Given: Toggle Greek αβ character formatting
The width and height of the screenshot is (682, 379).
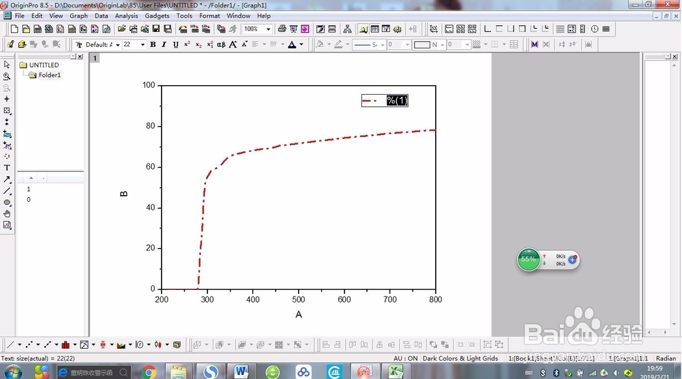Looking at the screenshot, I should click(x=221, y=44).
